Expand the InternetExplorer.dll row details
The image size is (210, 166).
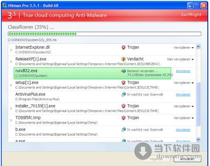[11, 50]
